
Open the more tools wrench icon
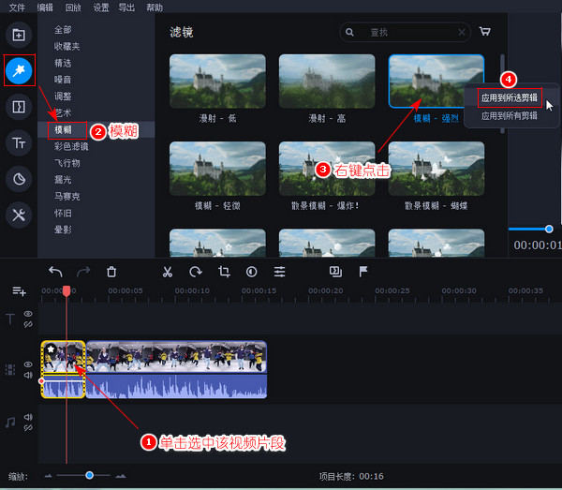pos(19,215)
